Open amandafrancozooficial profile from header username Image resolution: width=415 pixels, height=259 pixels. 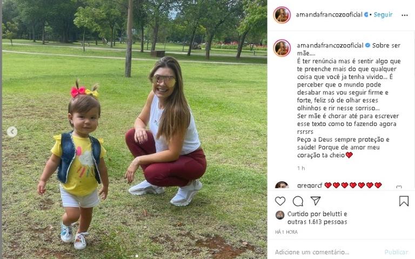pyautogui.click(x=329, y=15)
